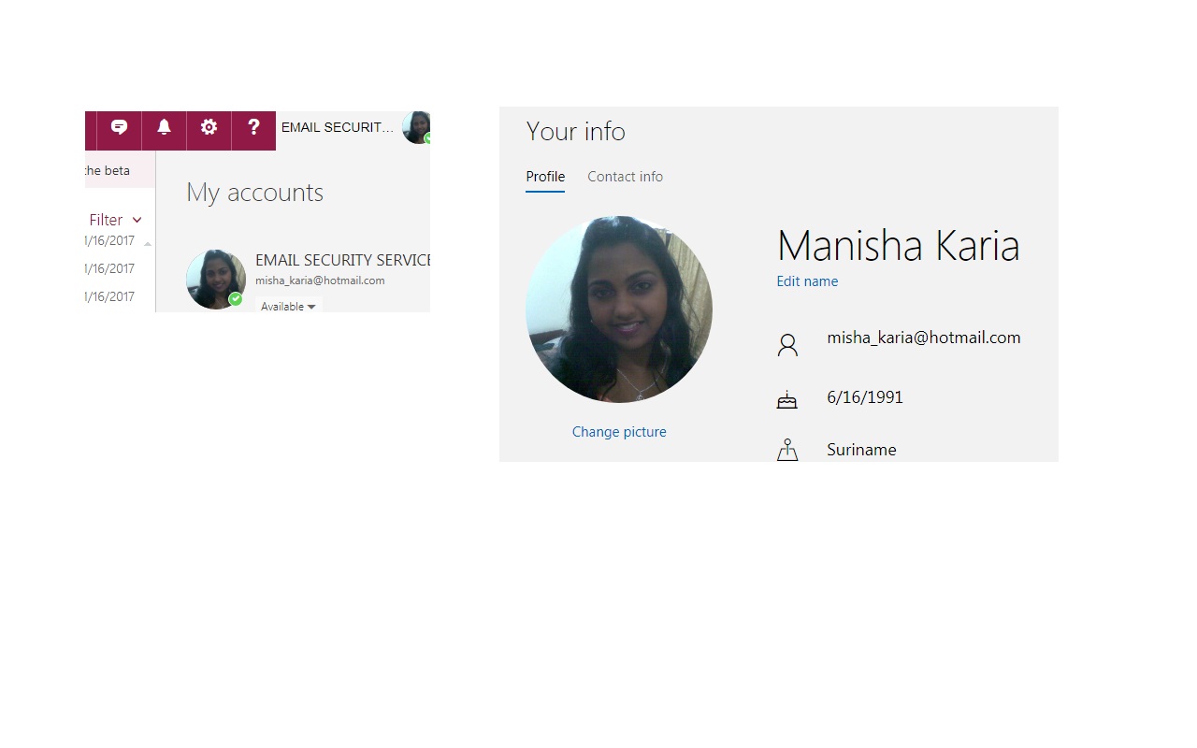1197x748 pixels.
Task: Click the small header account avatar
Action: (417, 127)
